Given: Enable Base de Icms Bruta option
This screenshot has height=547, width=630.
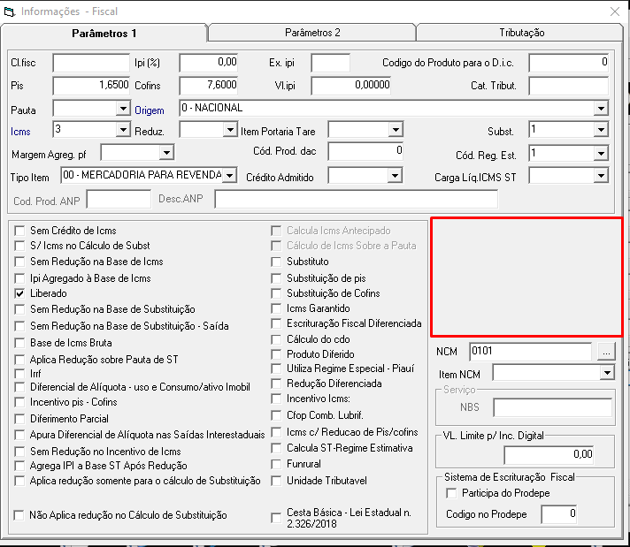Looking at the screenshot, I should (x=19, y=343).
